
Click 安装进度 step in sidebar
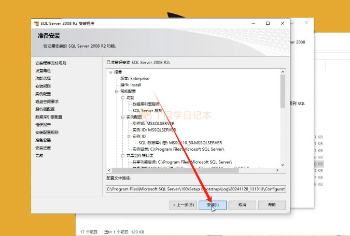(x=43, y=148)
